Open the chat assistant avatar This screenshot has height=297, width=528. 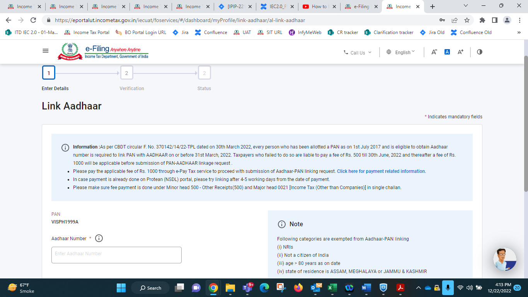coord(505,259)
